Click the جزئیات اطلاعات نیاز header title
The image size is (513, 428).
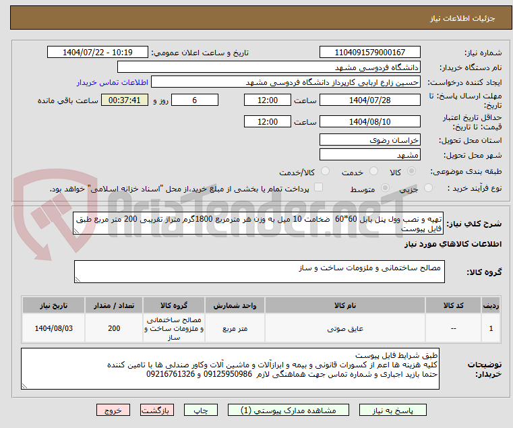[x=462, y=18]
